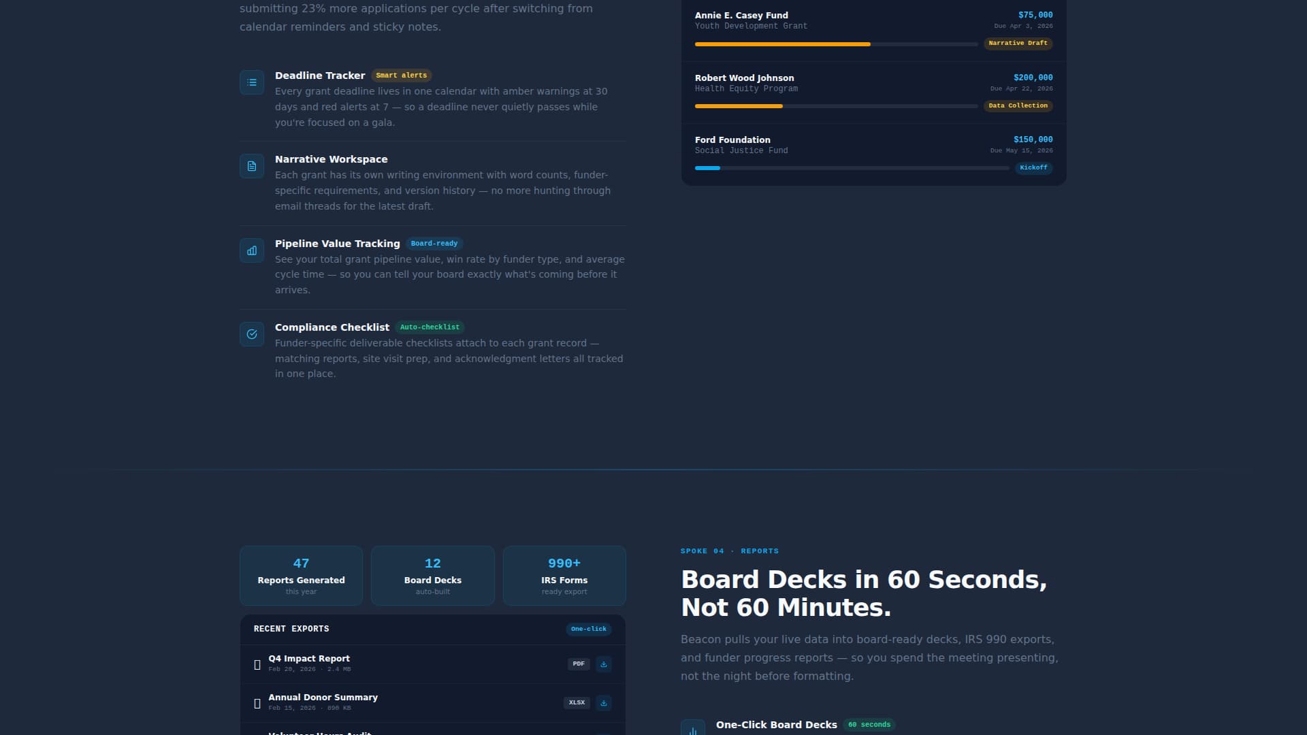The image size is (1307, 735).
Task: Open the 990+ IRS Forms stat card
Action: click(x=564, y=576)
